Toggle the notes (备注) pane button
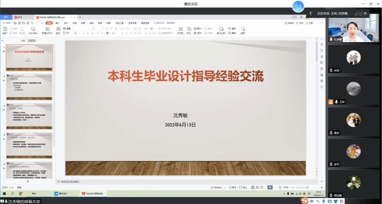The height and width of the screenshot is (204, 382). [x=232, y=187]
